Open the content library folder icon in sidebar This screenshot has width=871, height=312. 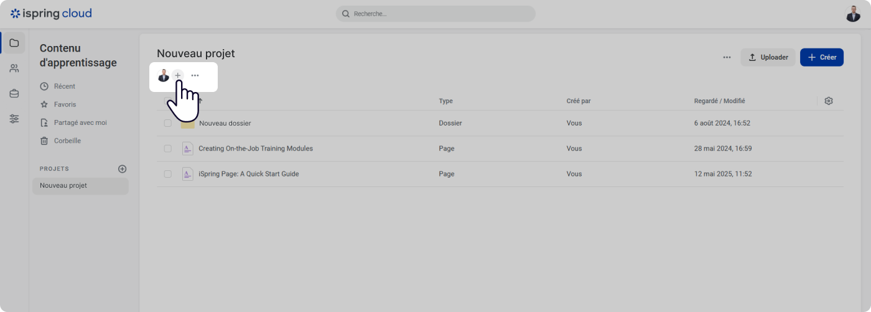(x=14, y=43)
